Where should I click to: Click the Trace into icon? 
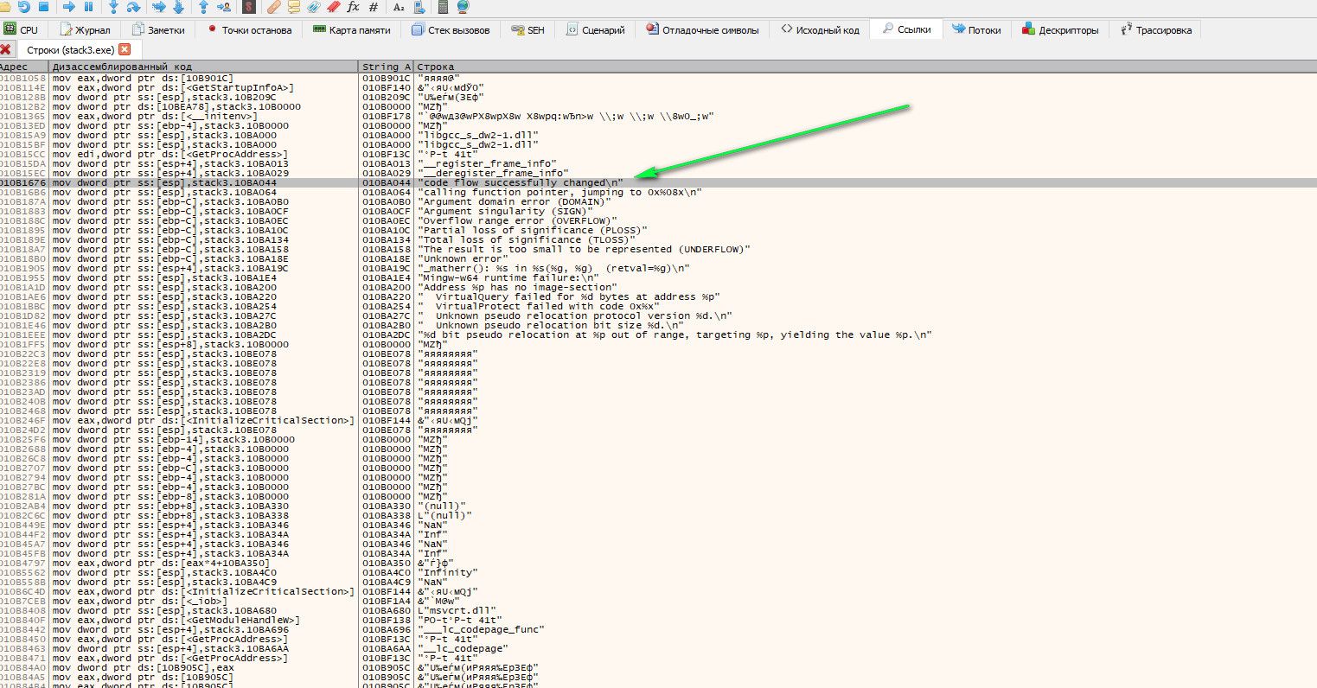(158, 7)
